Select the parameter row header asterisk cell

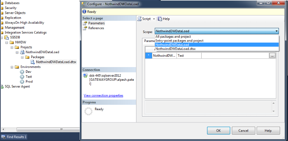click(x=149, y=56)
